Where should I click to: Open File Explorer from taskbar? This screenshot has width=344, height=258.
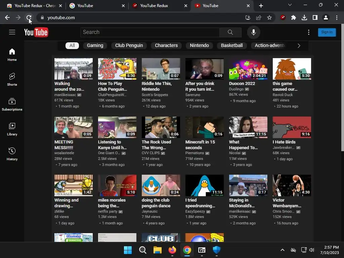coord(157,250)
